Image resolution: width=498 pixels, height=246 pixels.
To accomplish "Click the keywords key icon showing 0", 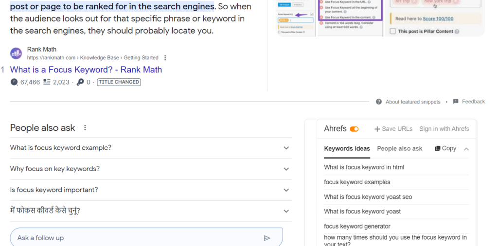I will [x=80, y=82].
